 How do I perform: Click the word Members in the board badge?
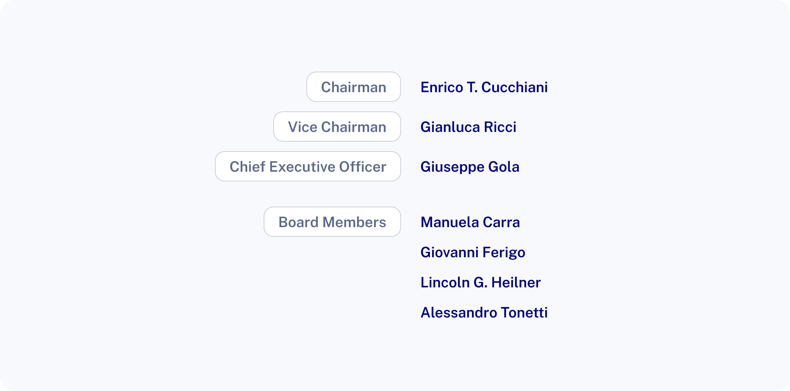pos(354,222)
